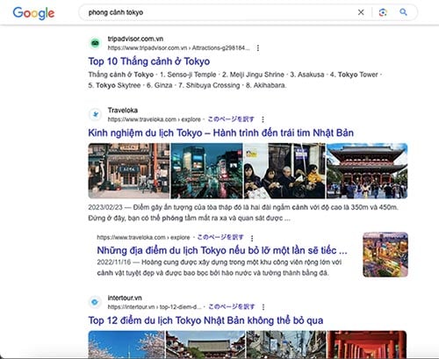Image resolution: width=439 pixels, height=359 pixels.
Task: Translate the Những địa điểm sub-result page
Action: point(220,237)
